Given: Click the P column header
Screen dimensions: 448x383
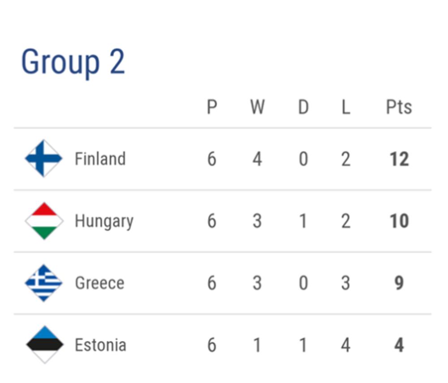Looking at the screenshot, I should pos(212,107).
